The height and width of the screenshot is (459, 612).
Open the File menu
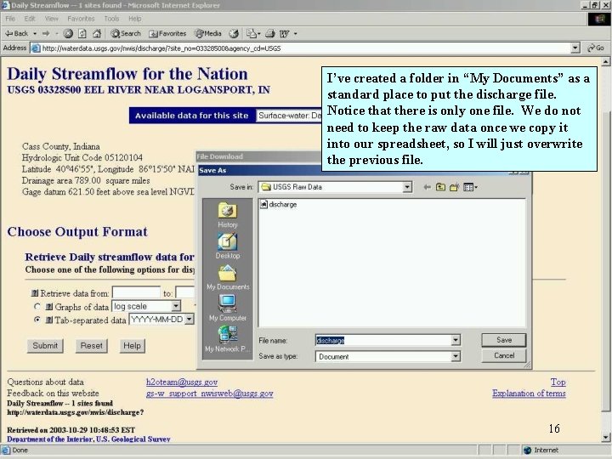tap(10, 19)
